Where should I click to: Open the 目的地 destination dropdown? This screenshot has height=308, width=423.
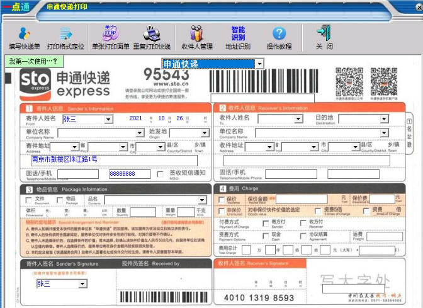(384, 119)
